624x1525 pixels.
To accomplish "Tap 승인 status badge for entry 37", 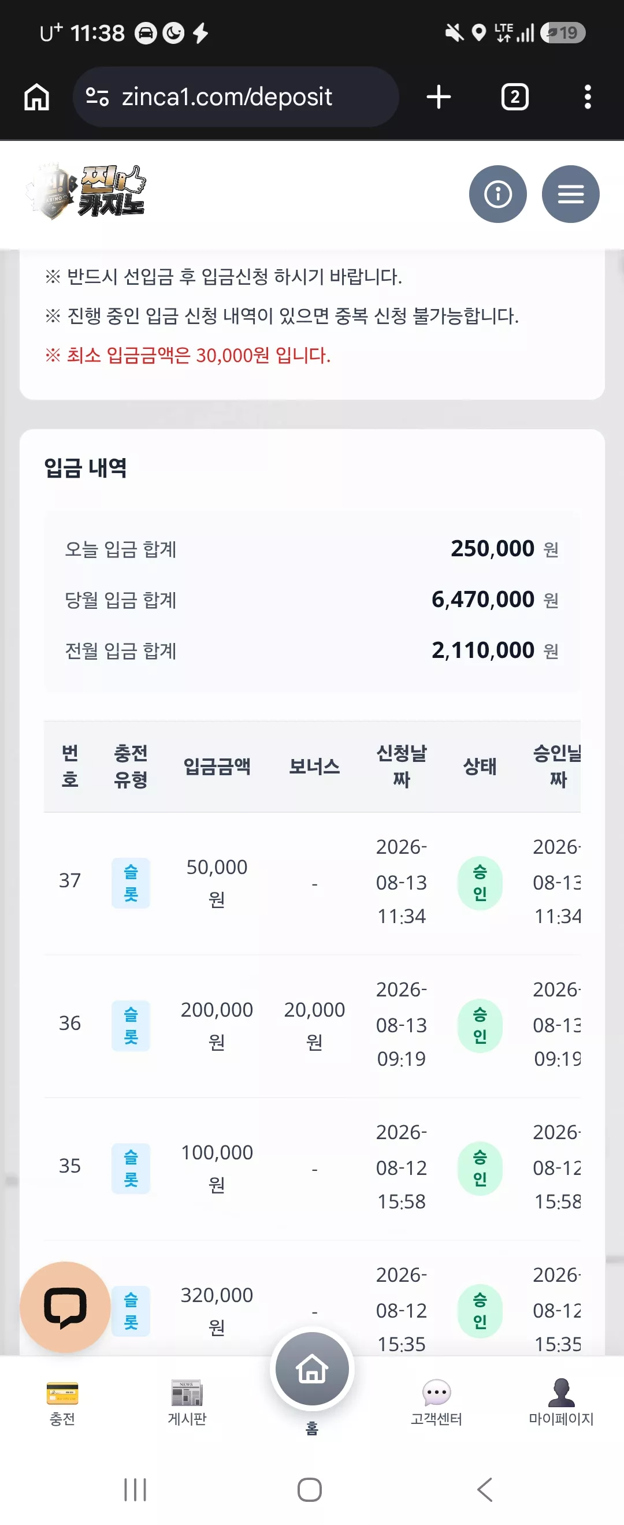I will [x=480, y=883].
